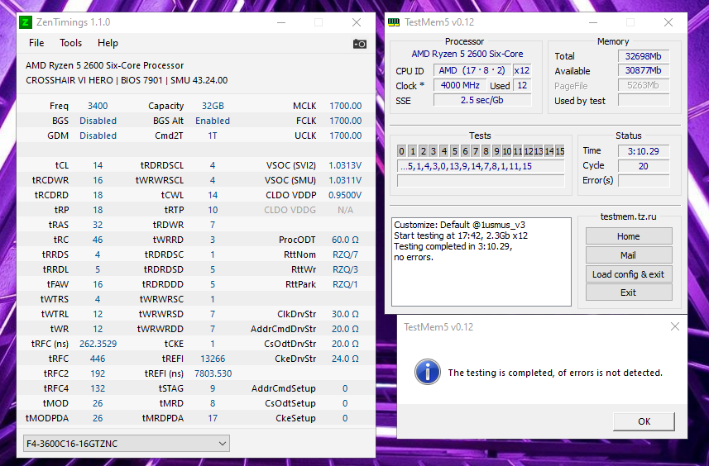Click the empty Error(s) status field

643,181
